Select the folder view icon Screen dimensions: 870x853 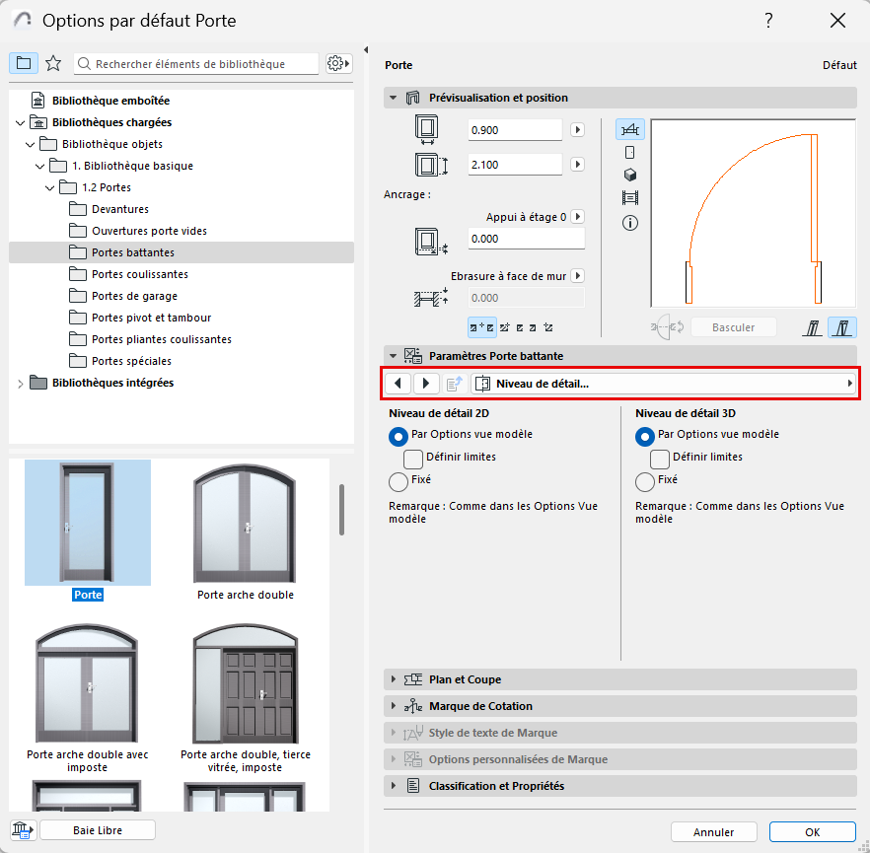24,63
